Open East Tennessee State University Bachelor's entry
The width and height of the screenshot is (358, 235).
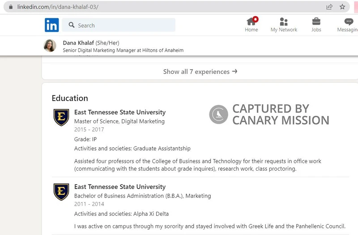[x=120, y=187]
